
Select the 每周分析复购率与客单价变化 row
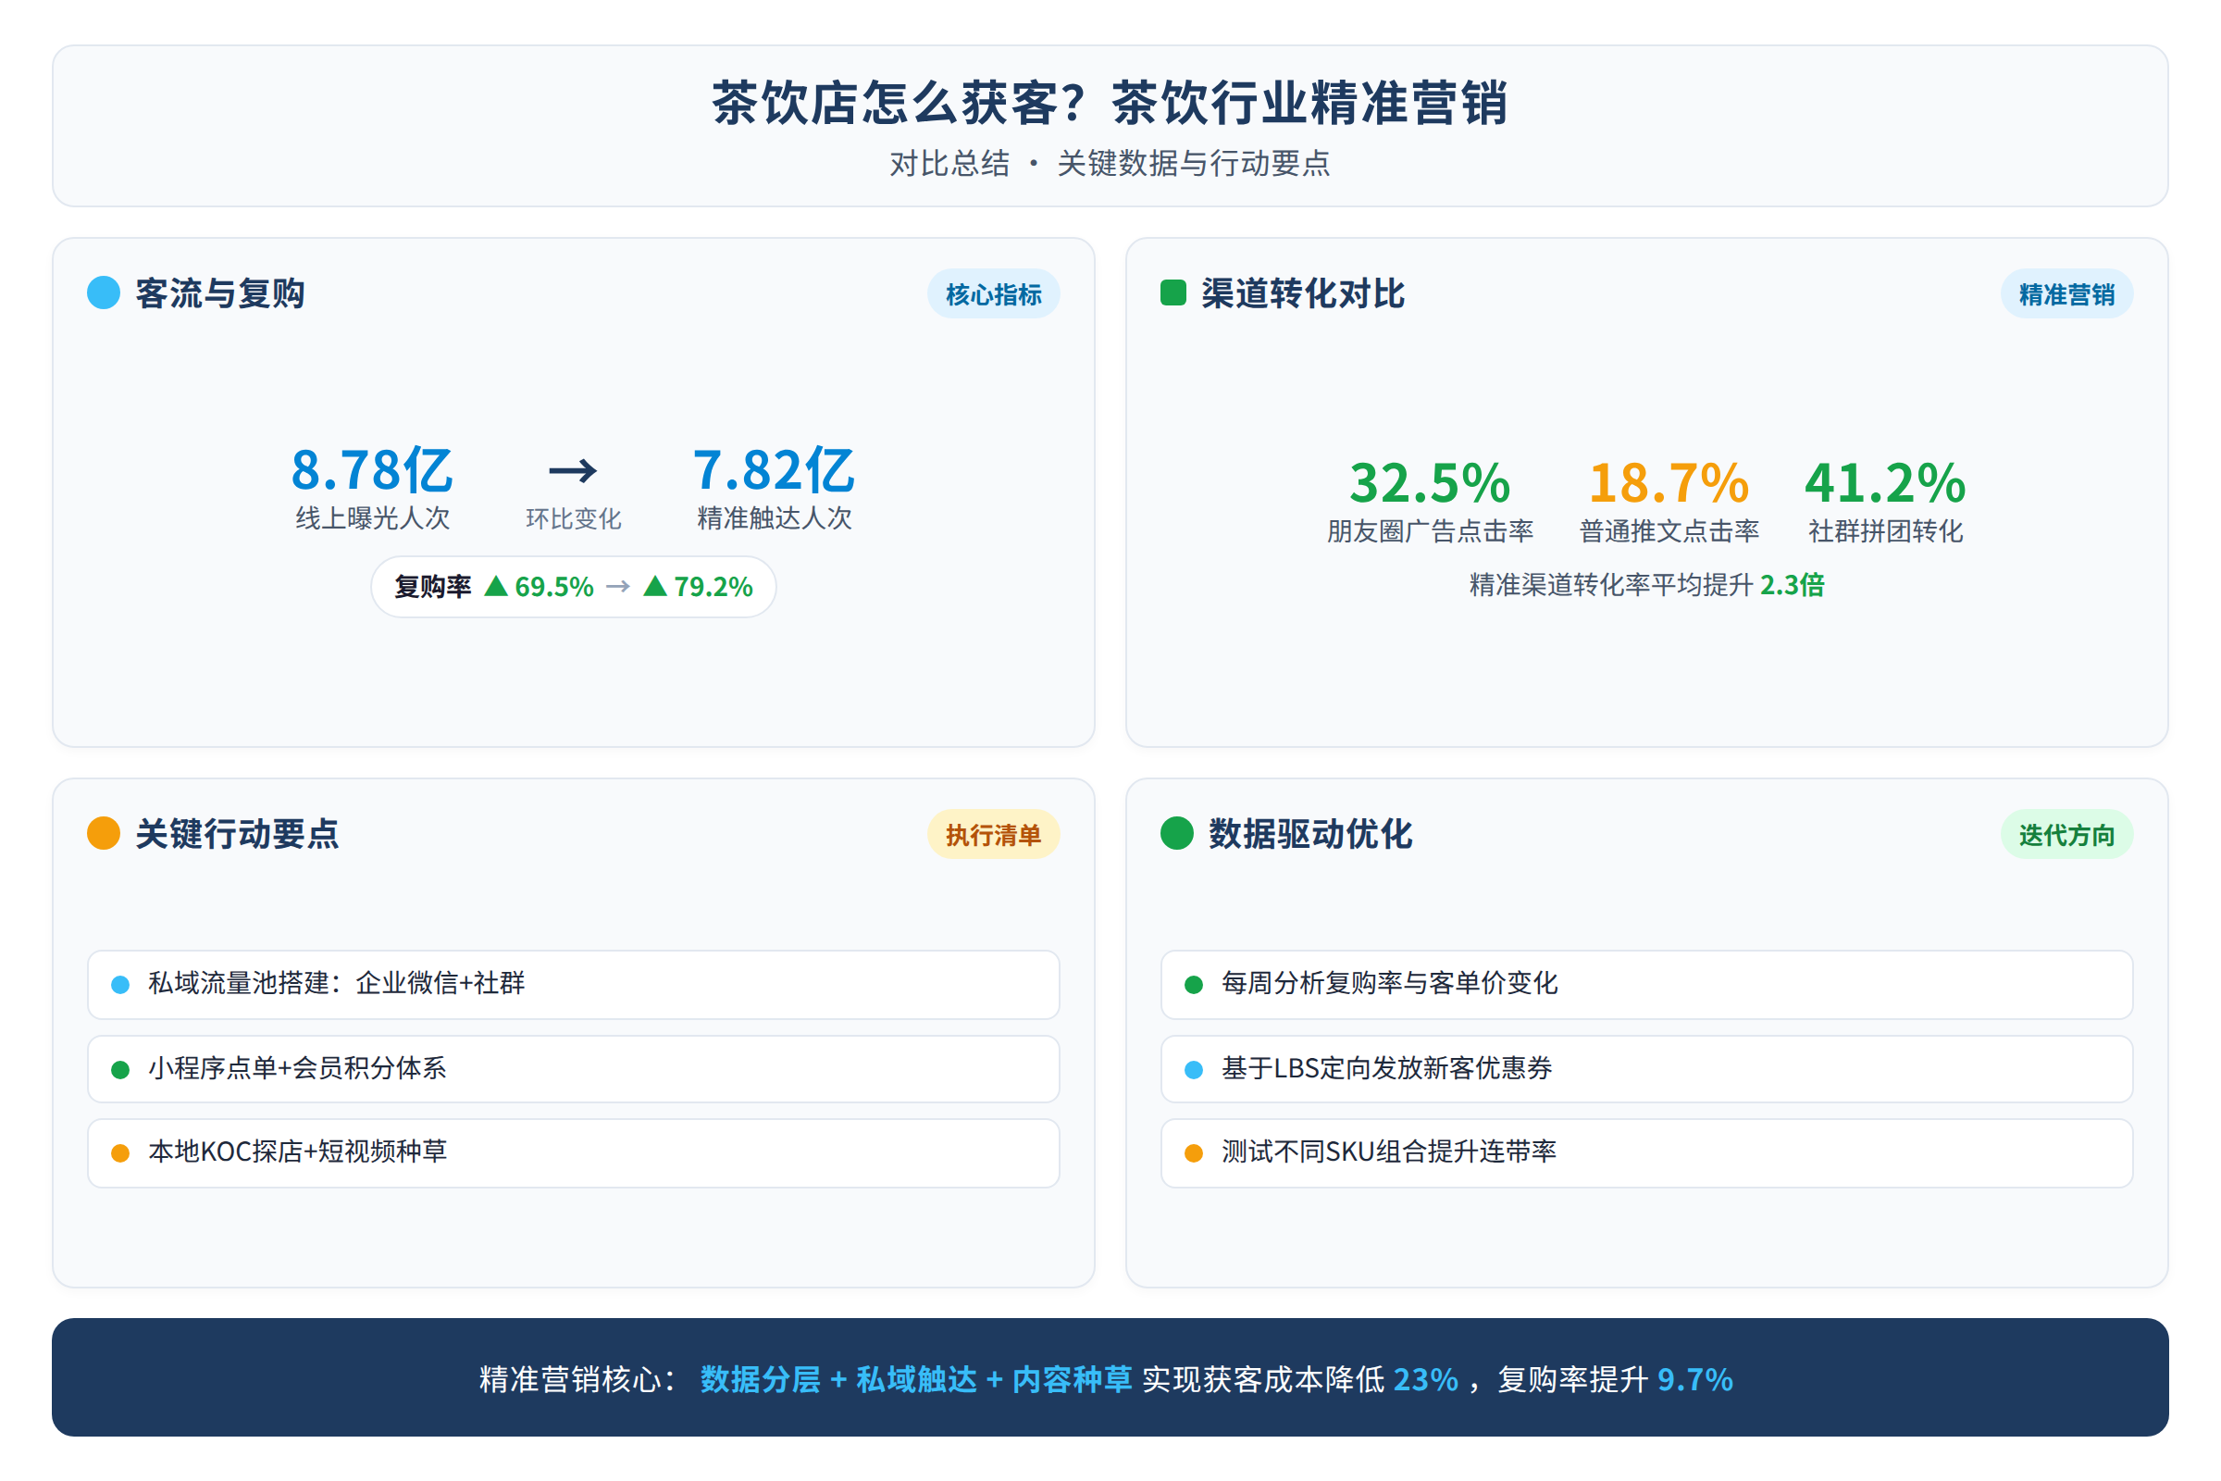coord(1647,985)
